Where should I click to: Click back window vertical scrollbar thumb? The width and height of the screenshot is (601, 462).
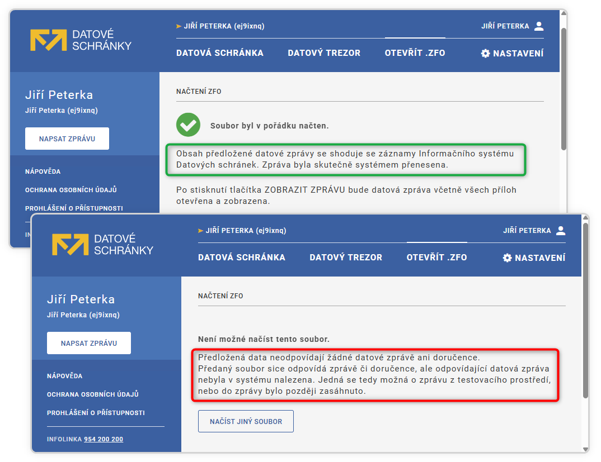tap(564, 89)
